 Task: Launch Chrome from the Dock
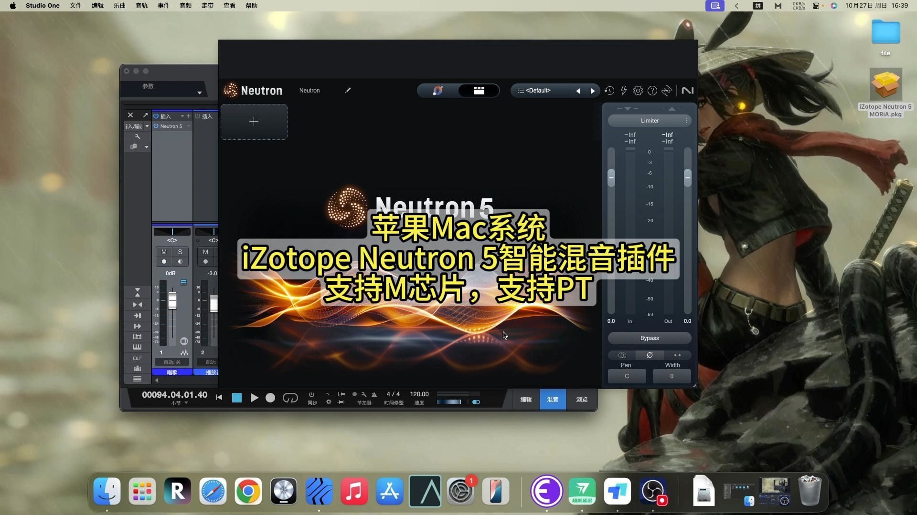pos(248,491)
